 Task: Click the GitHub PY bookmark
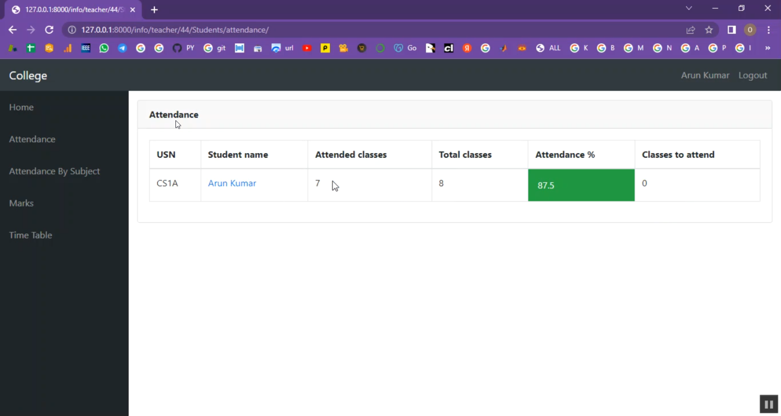(183, 48)
